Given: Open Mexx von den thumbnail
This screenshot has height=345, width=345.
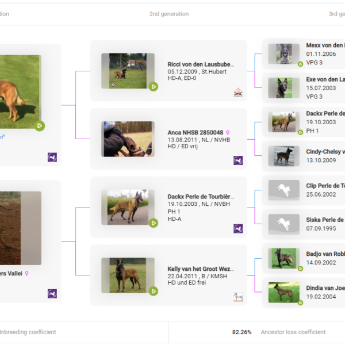Looking at the screenshot, I should coord(284,54).
